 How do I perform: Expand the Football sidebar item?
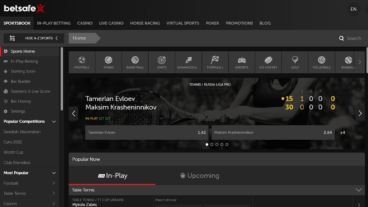tap(54, 183)
